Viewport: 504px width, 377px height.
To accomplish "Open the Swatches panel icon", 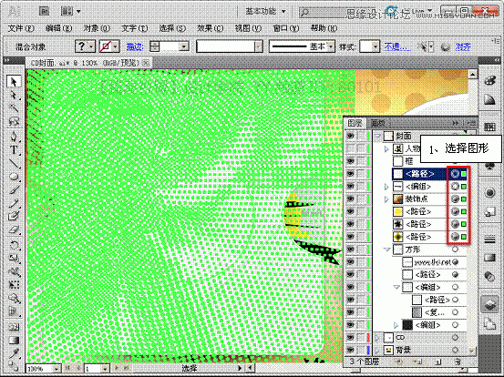I will pyautogui.click(x=489, y=127).
